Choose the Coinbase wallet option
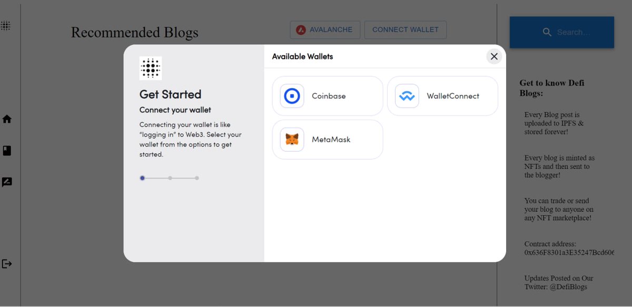 (328, 96)
